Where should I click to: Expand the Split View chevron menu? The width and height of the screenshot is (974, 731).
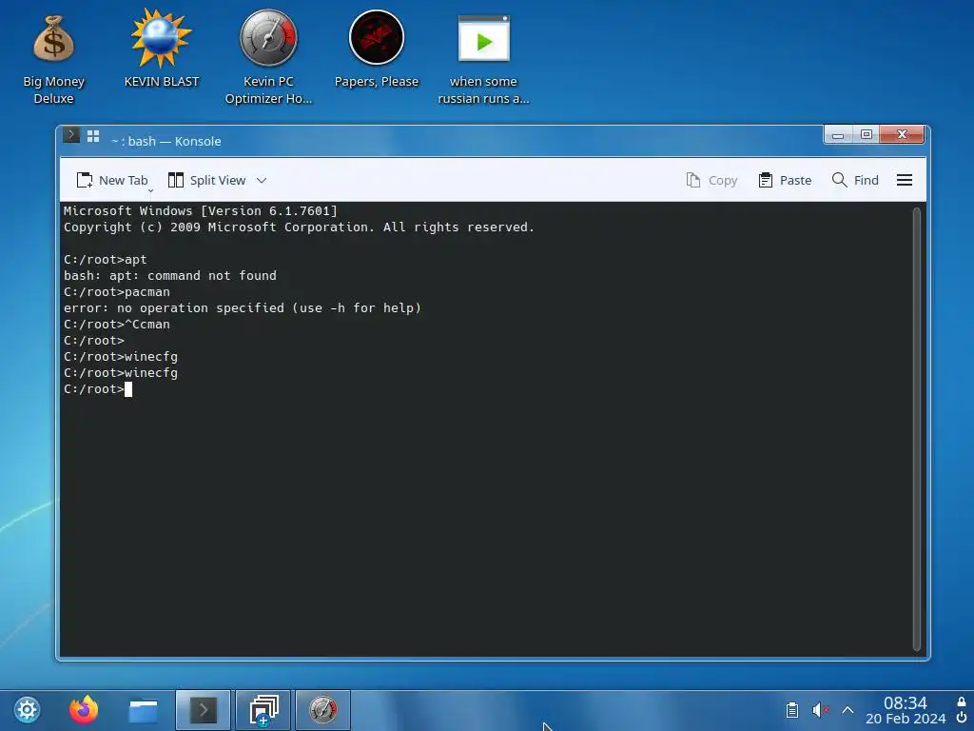pyautogui.click(x=262, y=180)
